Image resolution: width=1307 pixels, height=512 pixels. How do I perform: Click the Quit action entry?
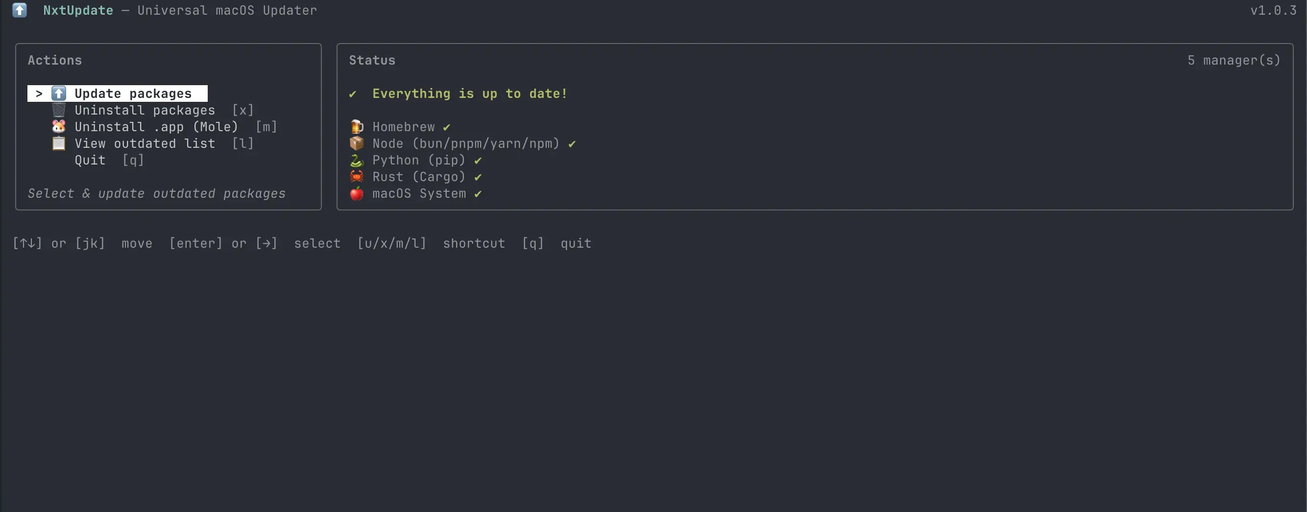click(90, 160)
